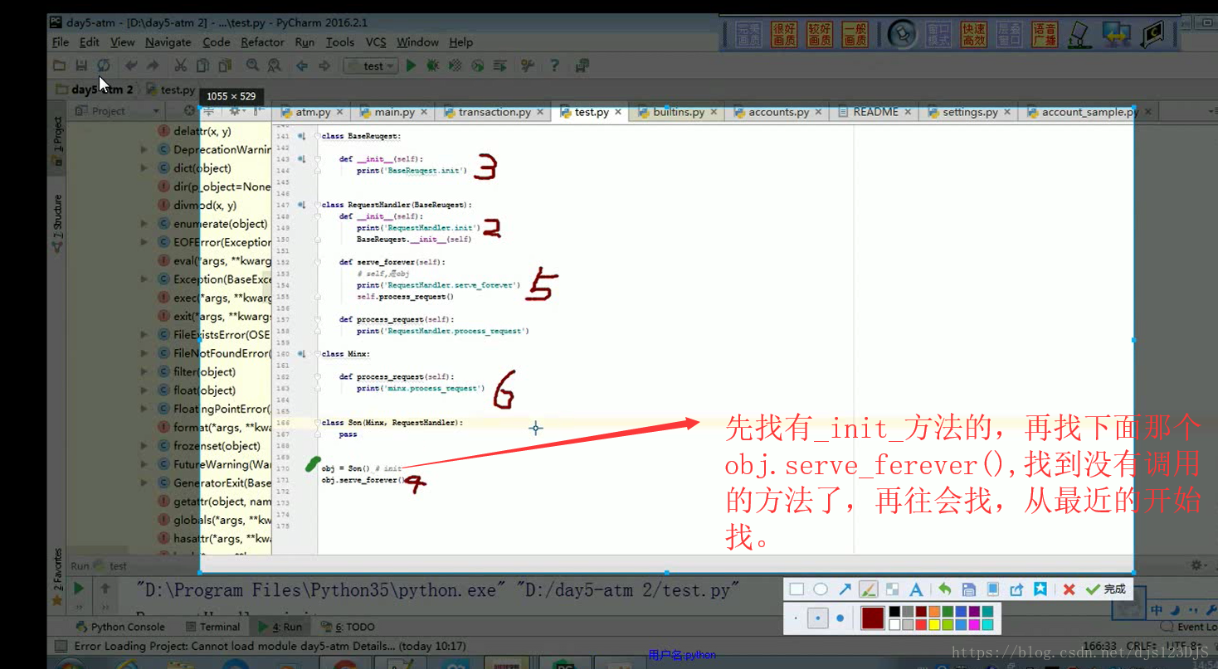Viewport: 1218px width, 669px height.
Task: Expand the GeneratorExit tree node
Action: [x=144, y=483]
